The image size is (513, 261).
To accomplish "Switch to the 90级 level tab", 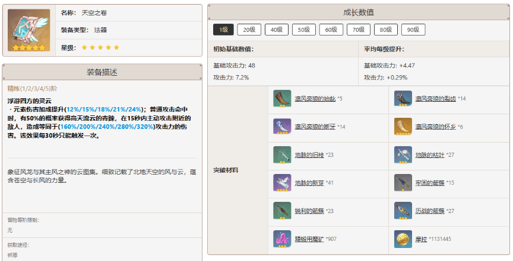I will tap(413, 30).
